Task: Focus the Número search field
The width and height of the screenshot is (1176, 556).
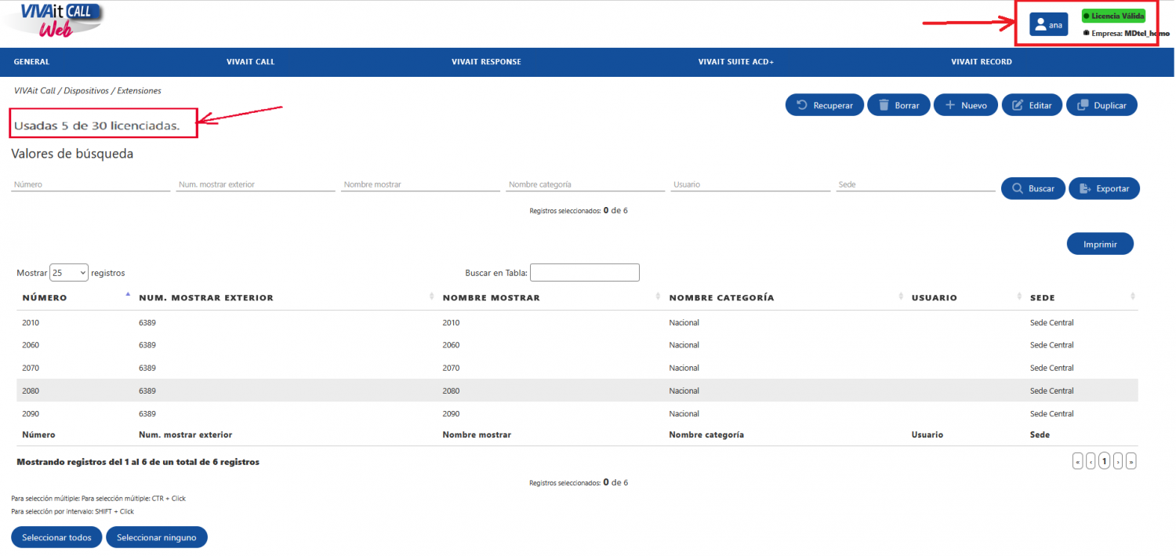Action: (91, 185)
